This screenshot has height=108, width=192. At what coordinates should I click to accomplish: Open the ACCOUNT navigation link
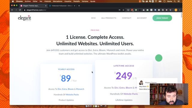pyautogui.click(x=142, y=18)
